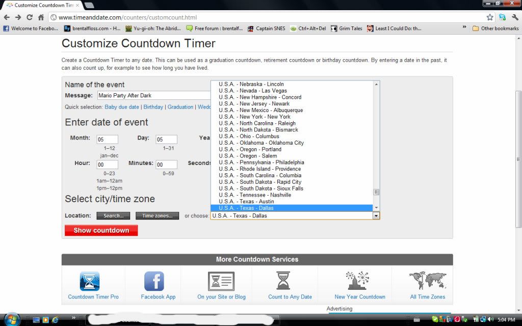Click the page vertical scrollbar thumb
522x326 pixels.
tap(518, 159)
